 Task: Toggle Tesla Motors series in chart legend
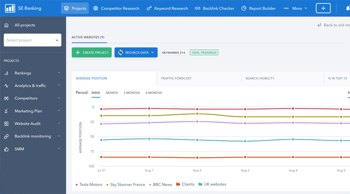click(x=91, y=185)
